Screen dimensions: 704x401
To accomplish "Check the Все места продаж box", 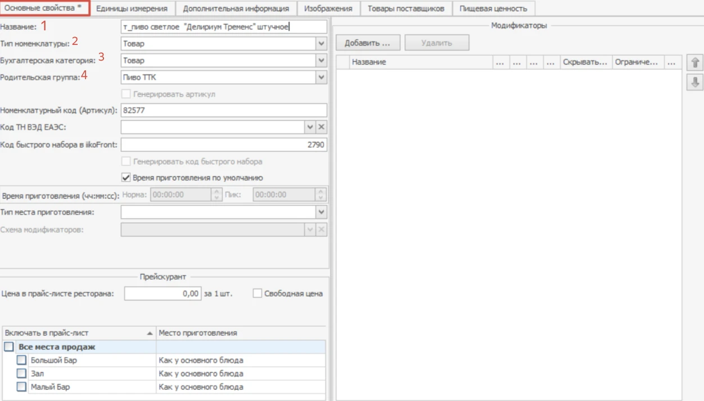I will click(9, 347).
